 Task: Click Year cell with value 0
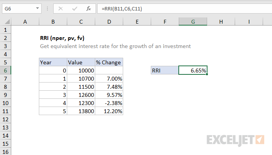coord(53,71)
